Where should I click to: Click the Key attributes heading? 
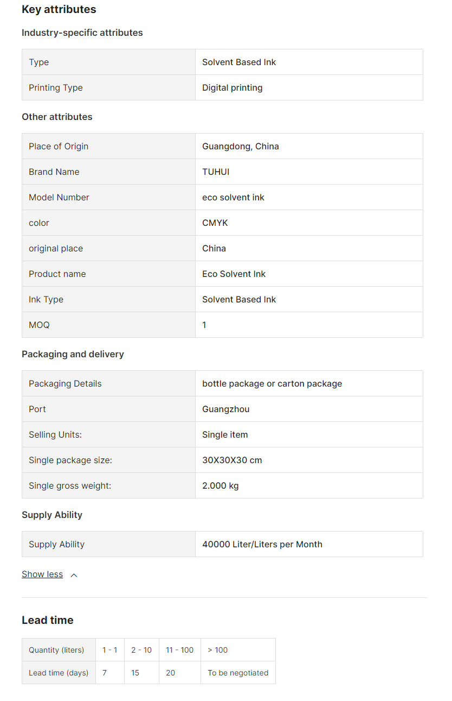(x=59, y=9)
